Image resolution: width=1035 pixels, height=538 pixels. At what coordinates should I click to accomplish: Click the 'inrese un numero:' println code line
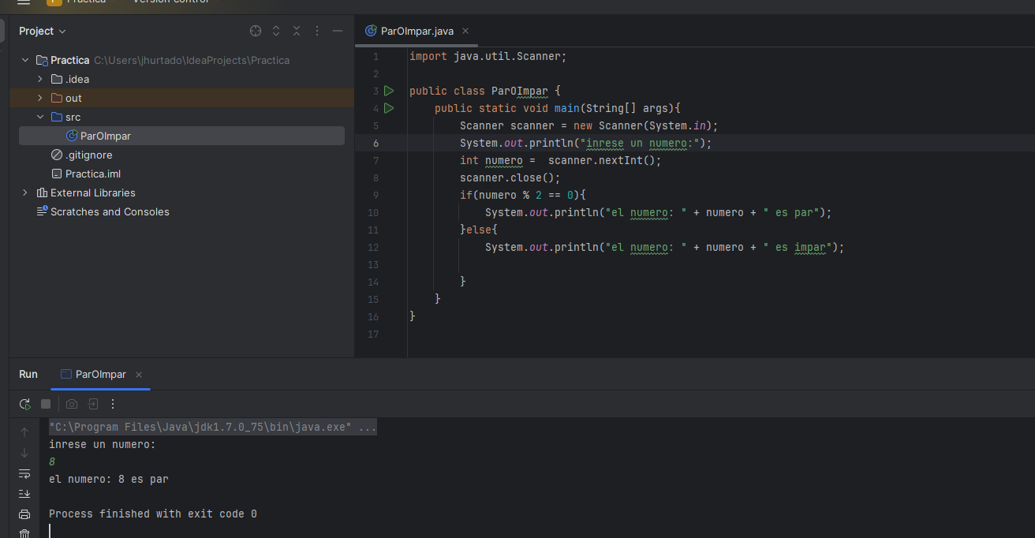point(586,143)
